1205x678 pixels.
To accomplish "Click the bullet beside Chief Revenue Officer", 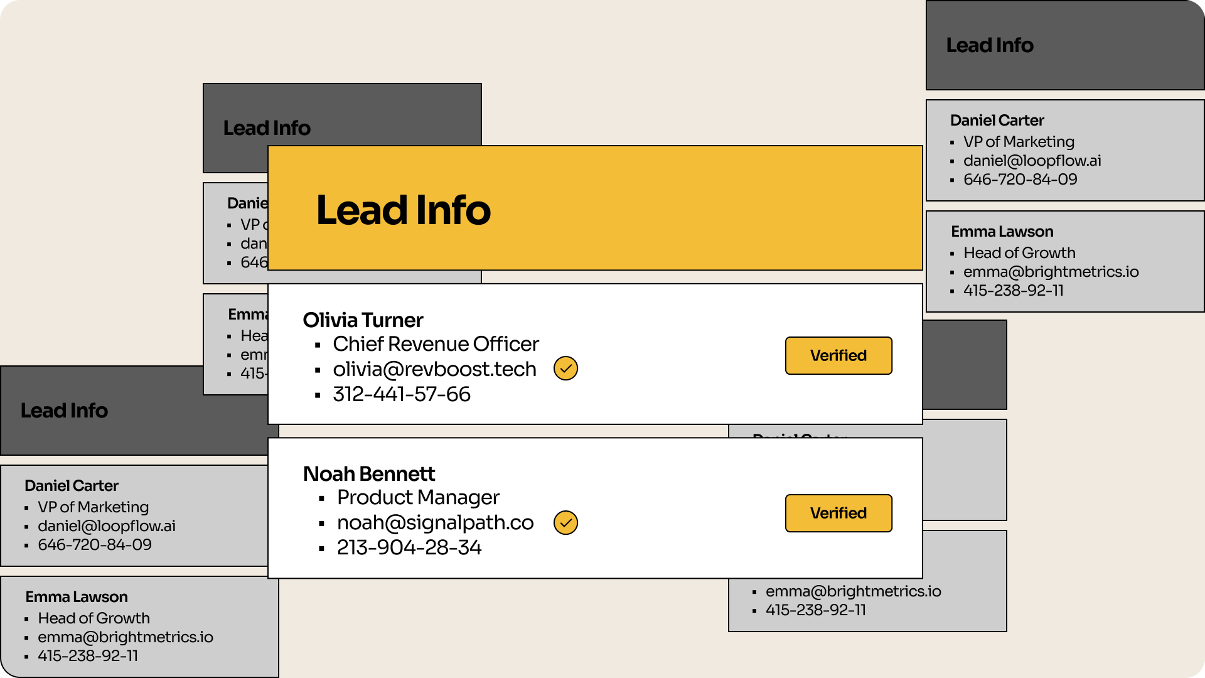I will [319, 345].
